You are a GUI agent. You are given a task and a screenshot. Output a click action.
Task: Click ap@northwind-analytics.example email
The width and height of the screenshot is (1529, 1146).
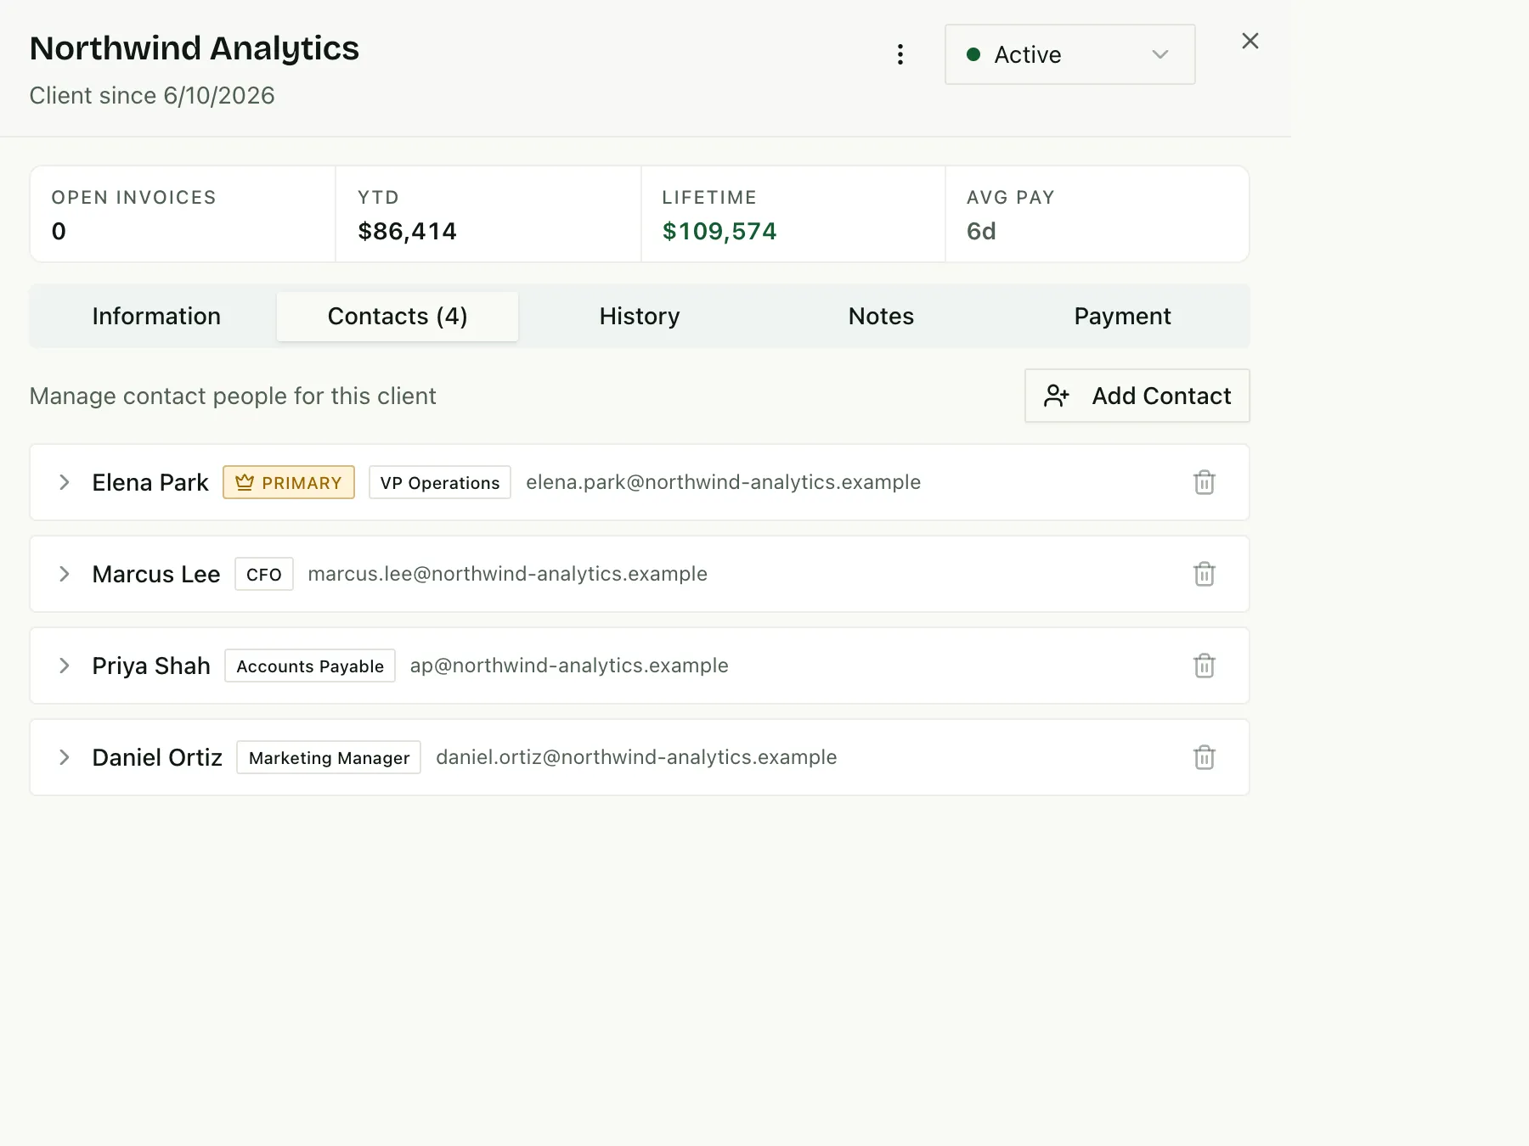pyautogui.click(x=569, y=666)
